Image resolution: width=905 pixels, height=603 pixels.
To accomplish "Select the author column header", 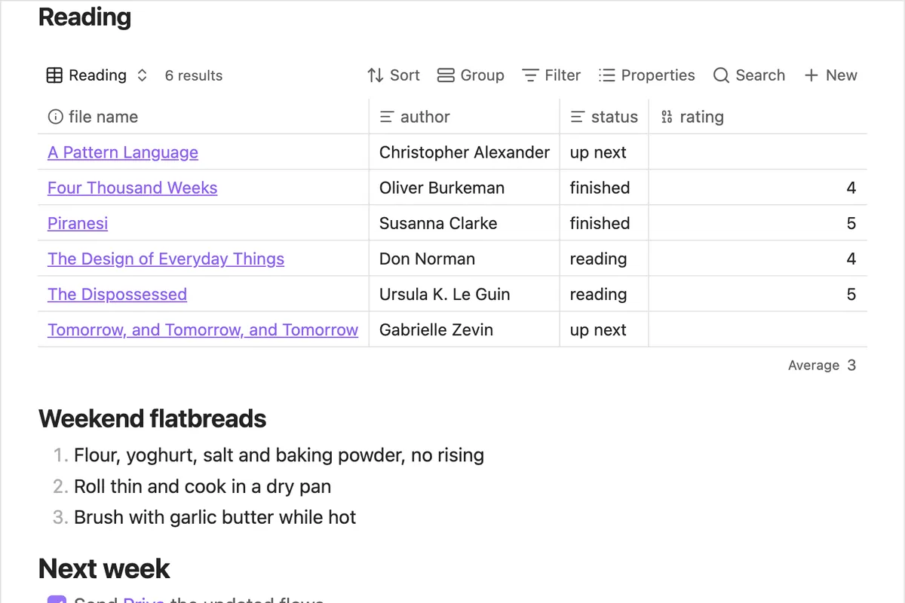I will (465, 117).
